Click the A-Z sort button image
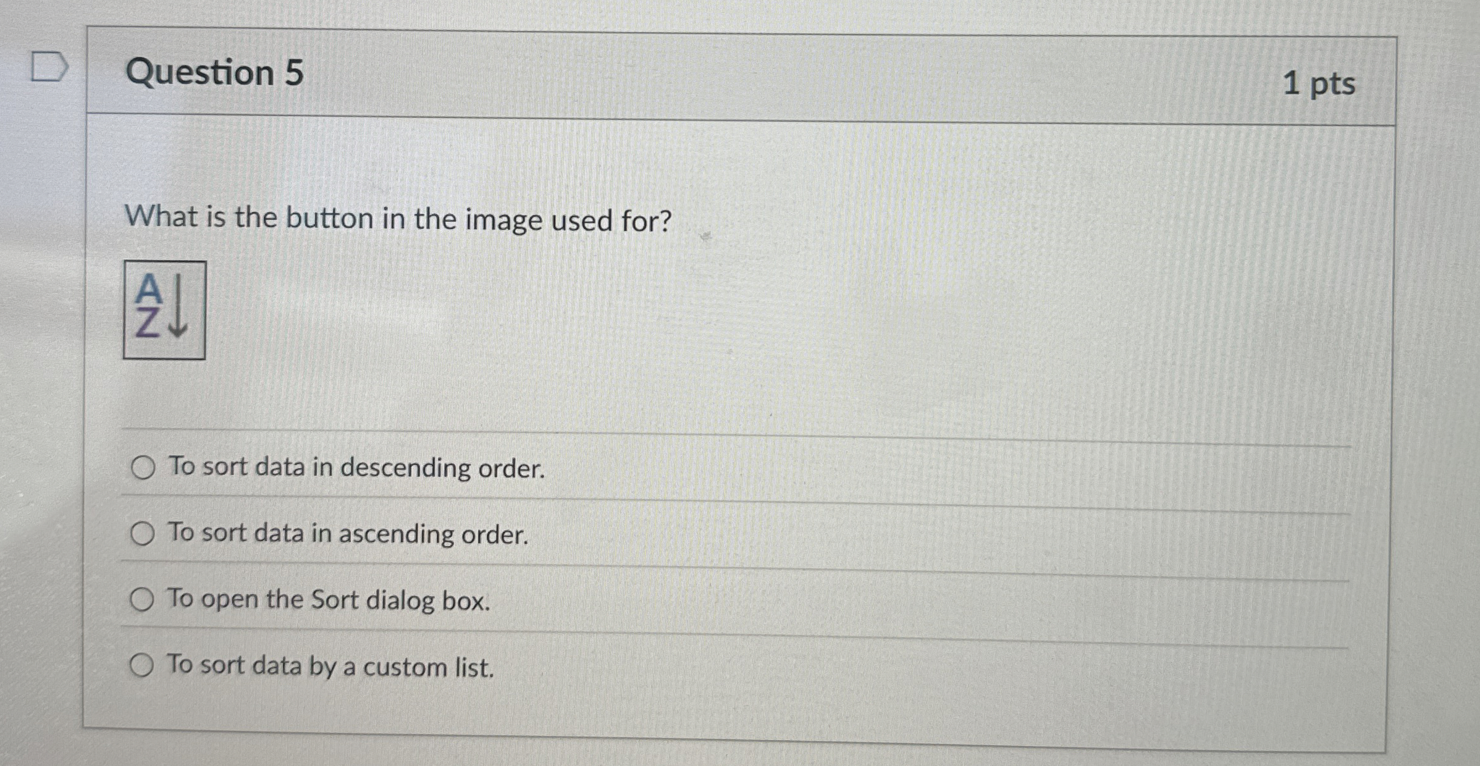 164,311
